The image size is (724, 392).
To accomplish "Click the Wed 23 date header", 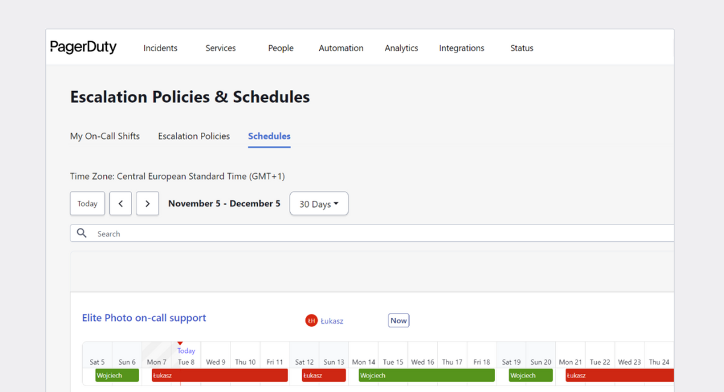I will point(629,362).
